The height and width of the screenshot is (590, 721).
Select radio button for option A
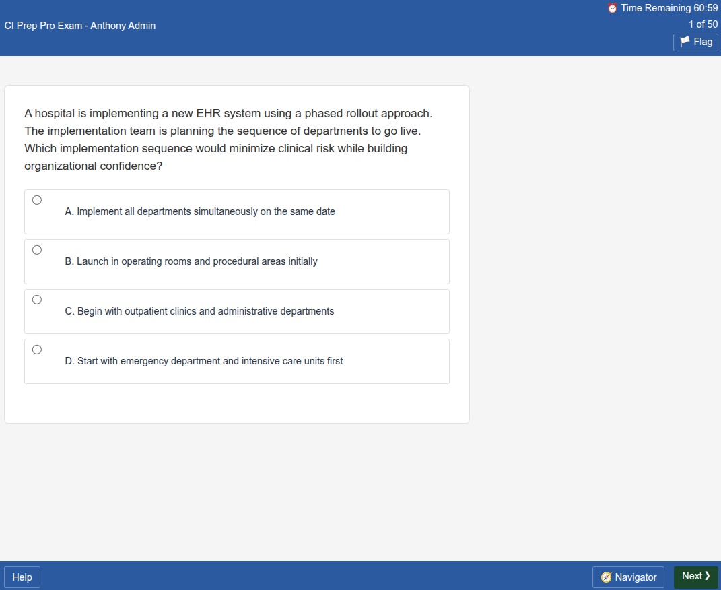coord(37,200)
